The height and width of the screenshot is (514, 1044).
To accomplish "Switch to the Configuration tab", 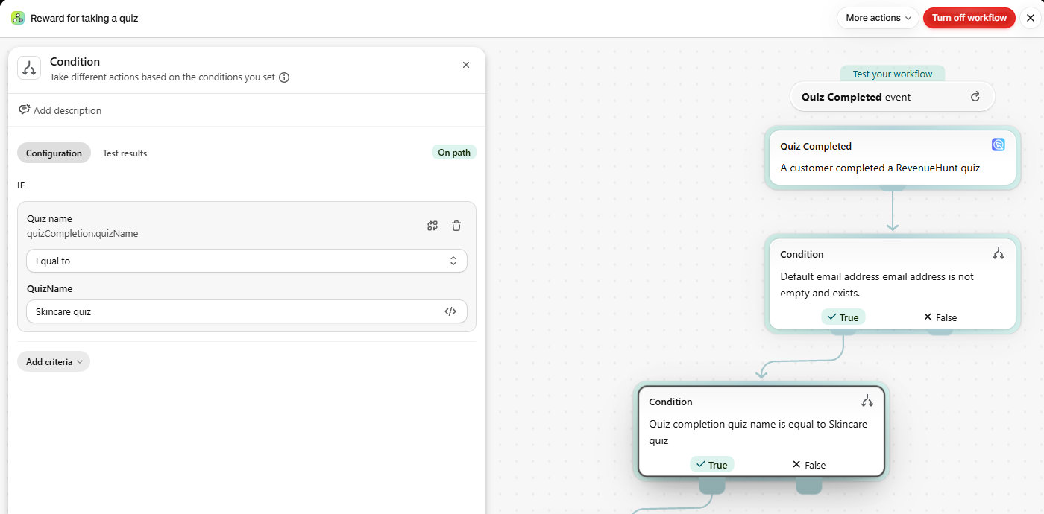I will pyautogui.click(x=54, y=153).
